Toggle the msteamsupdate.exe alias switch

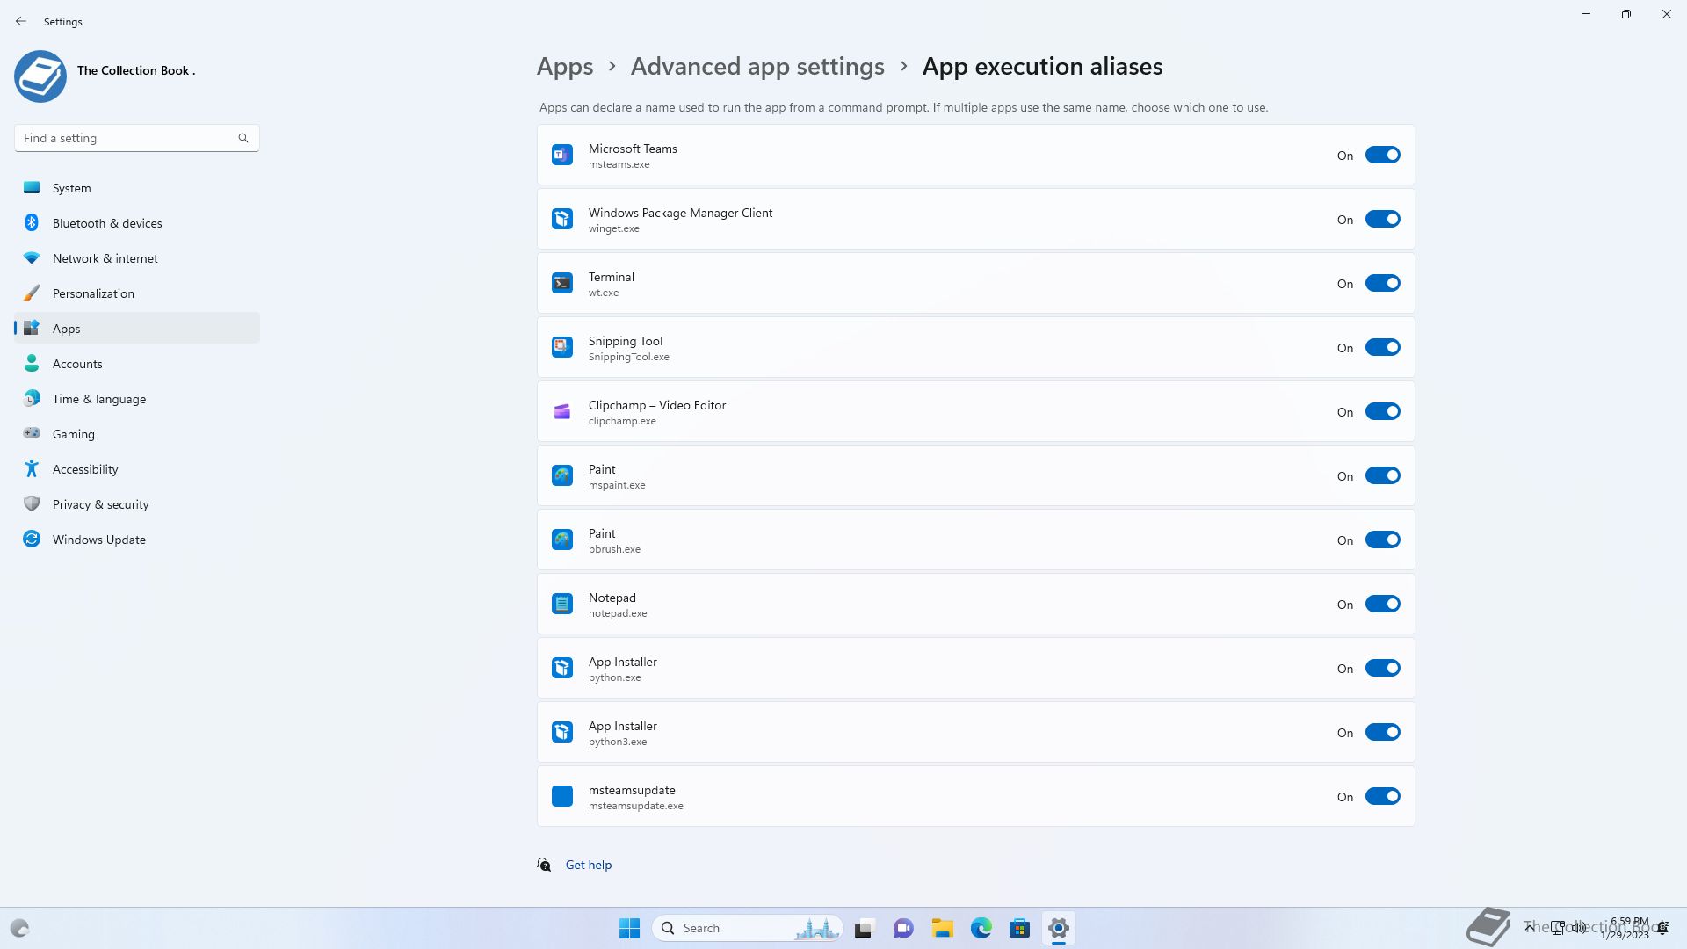(1382, 796)
